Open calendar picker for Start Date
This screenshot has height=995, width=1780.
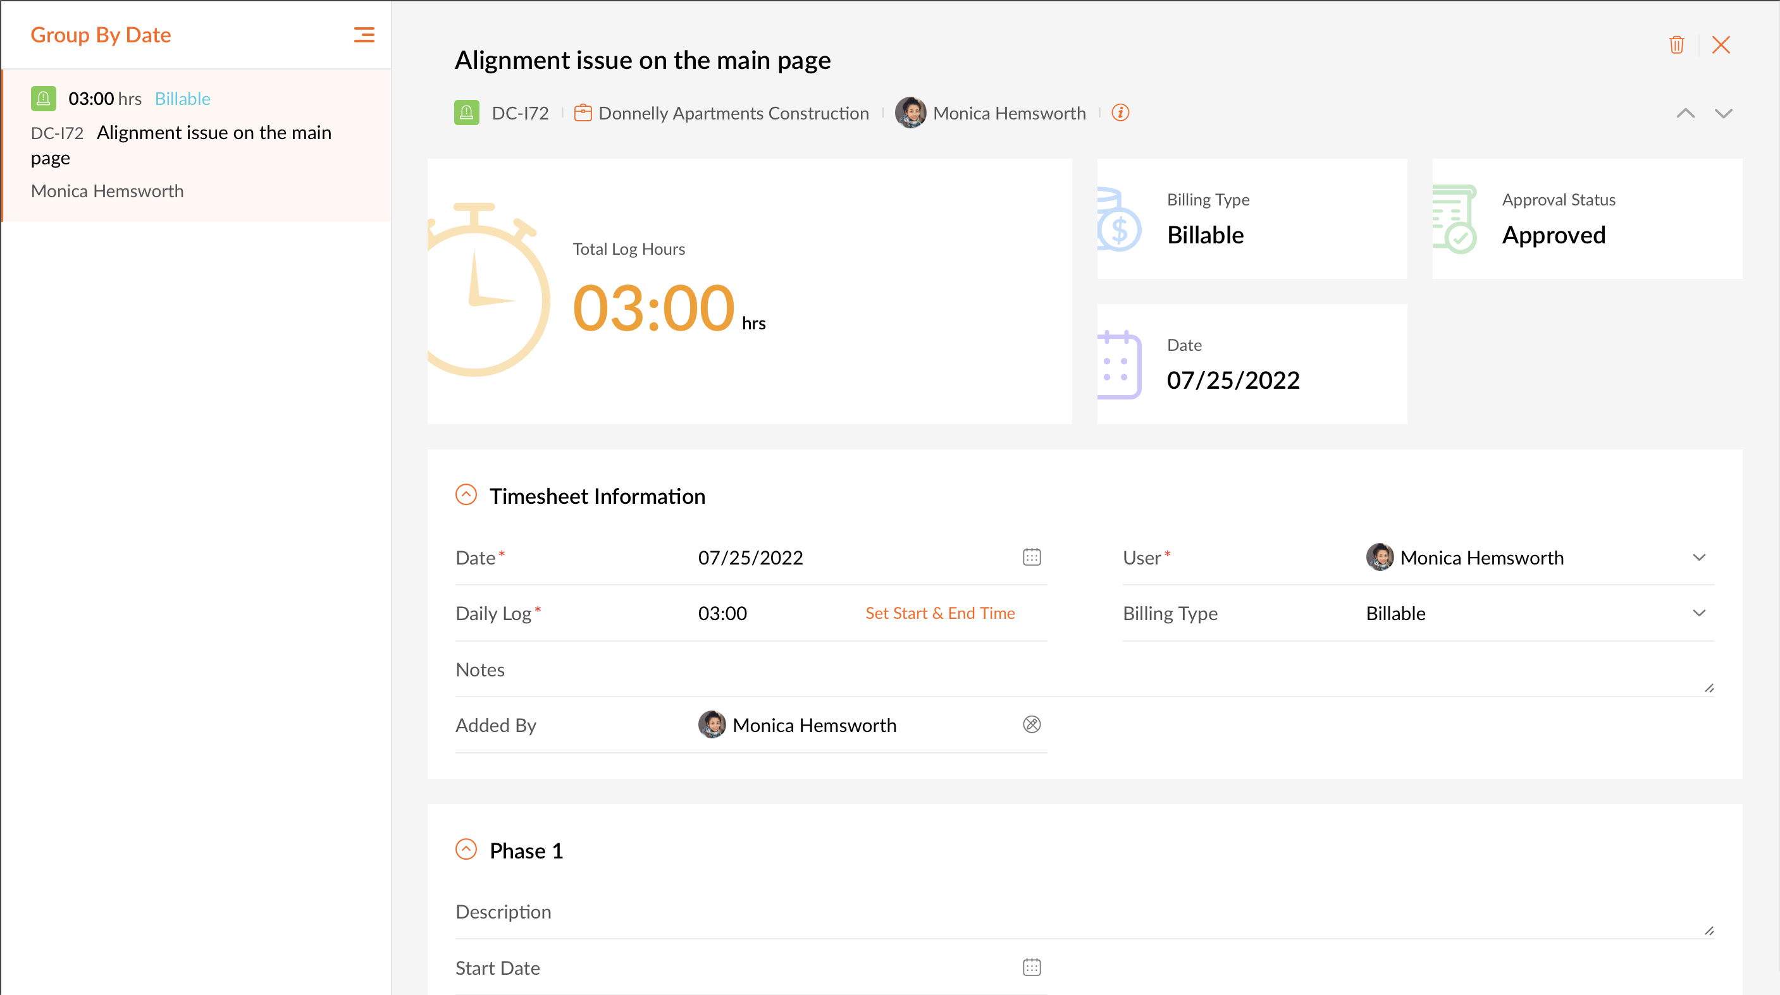click(1031, 967)
